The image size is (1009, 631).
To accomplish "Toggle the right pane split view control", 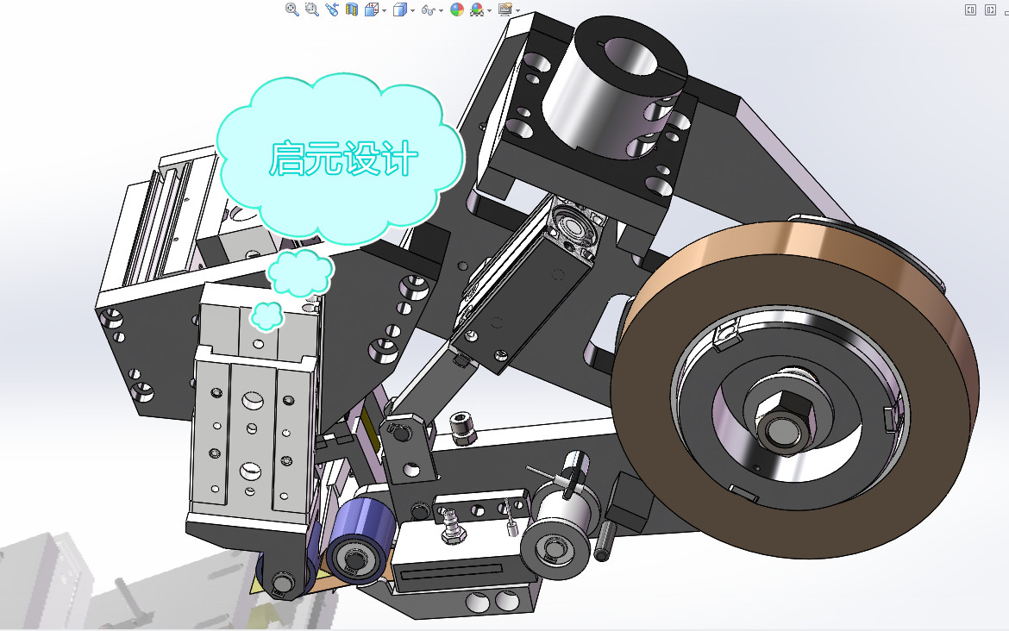I will click(x=989, y=8).
